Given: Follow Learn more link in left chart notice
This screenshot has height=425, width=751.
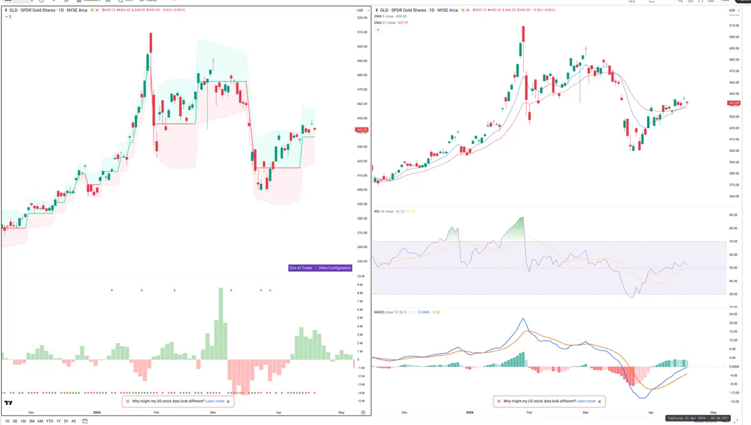Looking at the screenshot, I should tap(215, 401).
